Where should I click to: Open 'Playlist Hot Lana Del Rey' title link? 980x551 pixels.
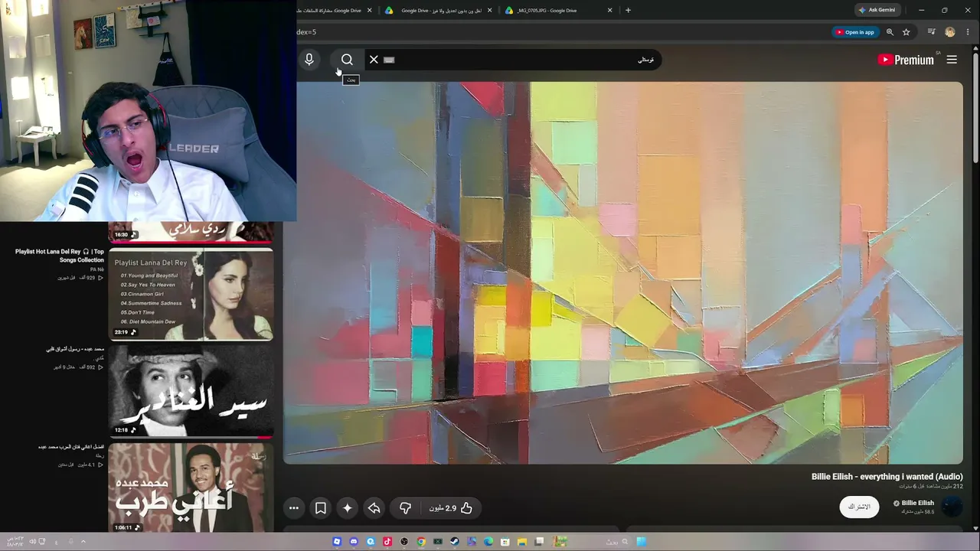click(60, 256)
